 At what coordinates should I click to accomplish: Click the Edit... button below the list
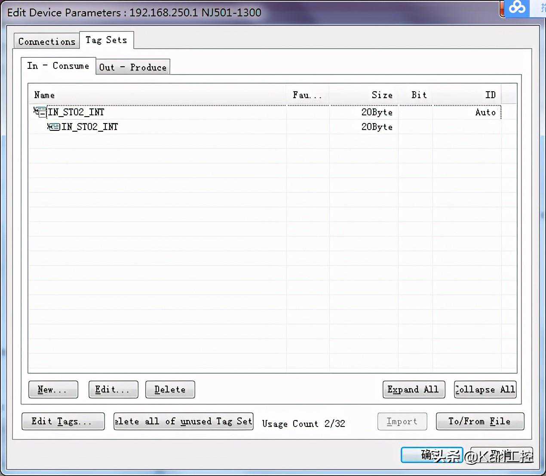113,389
